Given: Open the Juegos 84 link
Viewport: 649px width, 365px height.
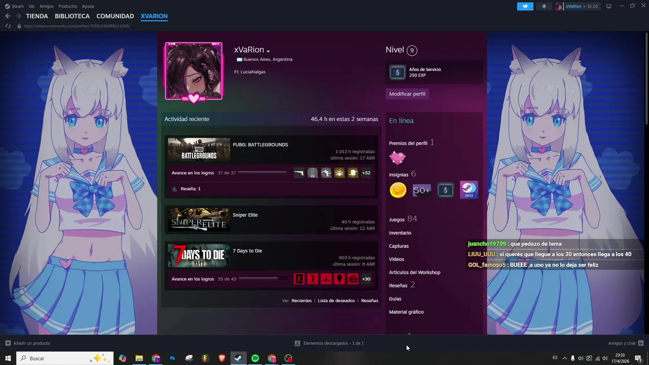Looking at the screenshot, I should point(403,219).
